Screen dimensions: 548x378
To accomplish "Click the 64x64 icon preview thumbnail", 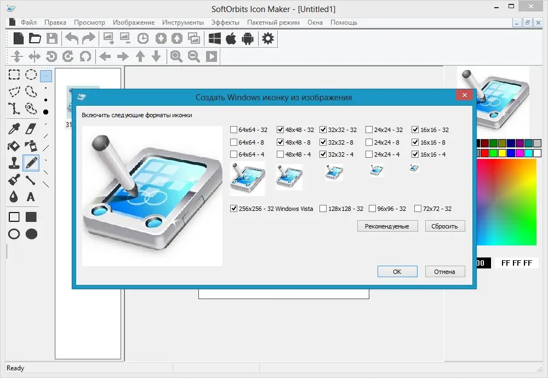I will pos(248,178).
